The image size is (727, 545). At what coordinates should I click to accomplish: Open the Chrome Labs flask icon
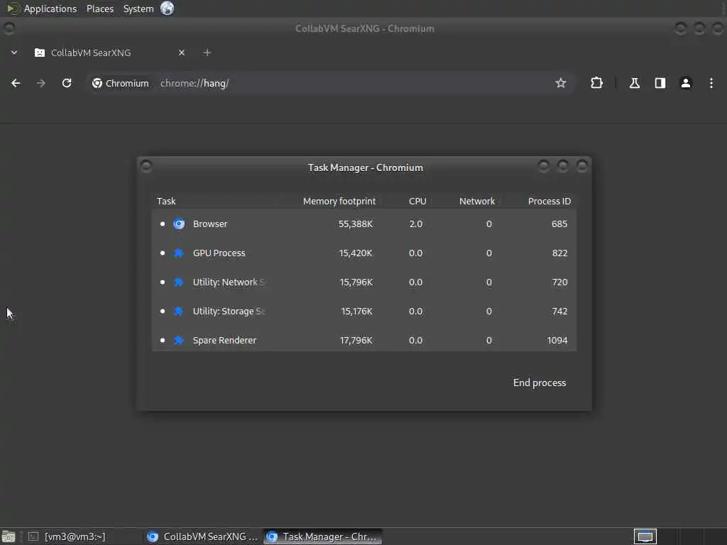[634, 83]
